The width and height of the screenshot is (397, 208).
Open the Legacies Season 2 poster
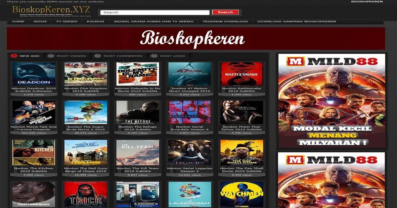click(190, 153)
